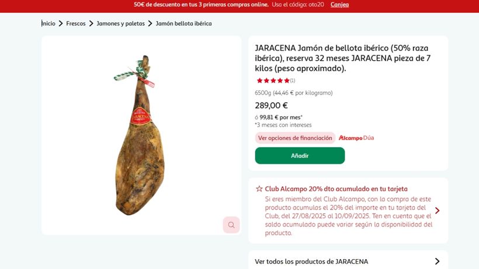Click the ham product image
The height and width of the screenshot is (269, 479).
(x=140, y=135)
